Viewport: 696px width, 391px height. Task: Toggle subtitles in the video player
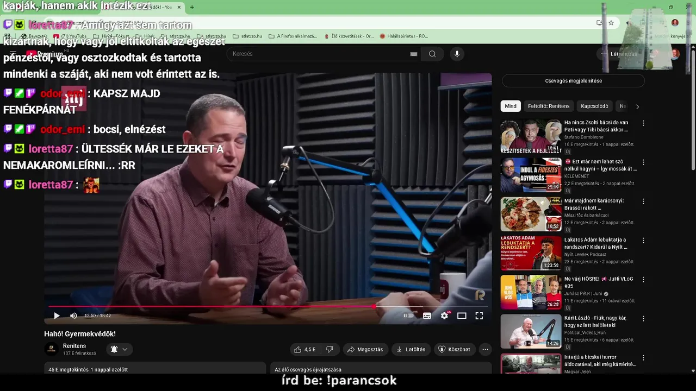tap(427, 316)
